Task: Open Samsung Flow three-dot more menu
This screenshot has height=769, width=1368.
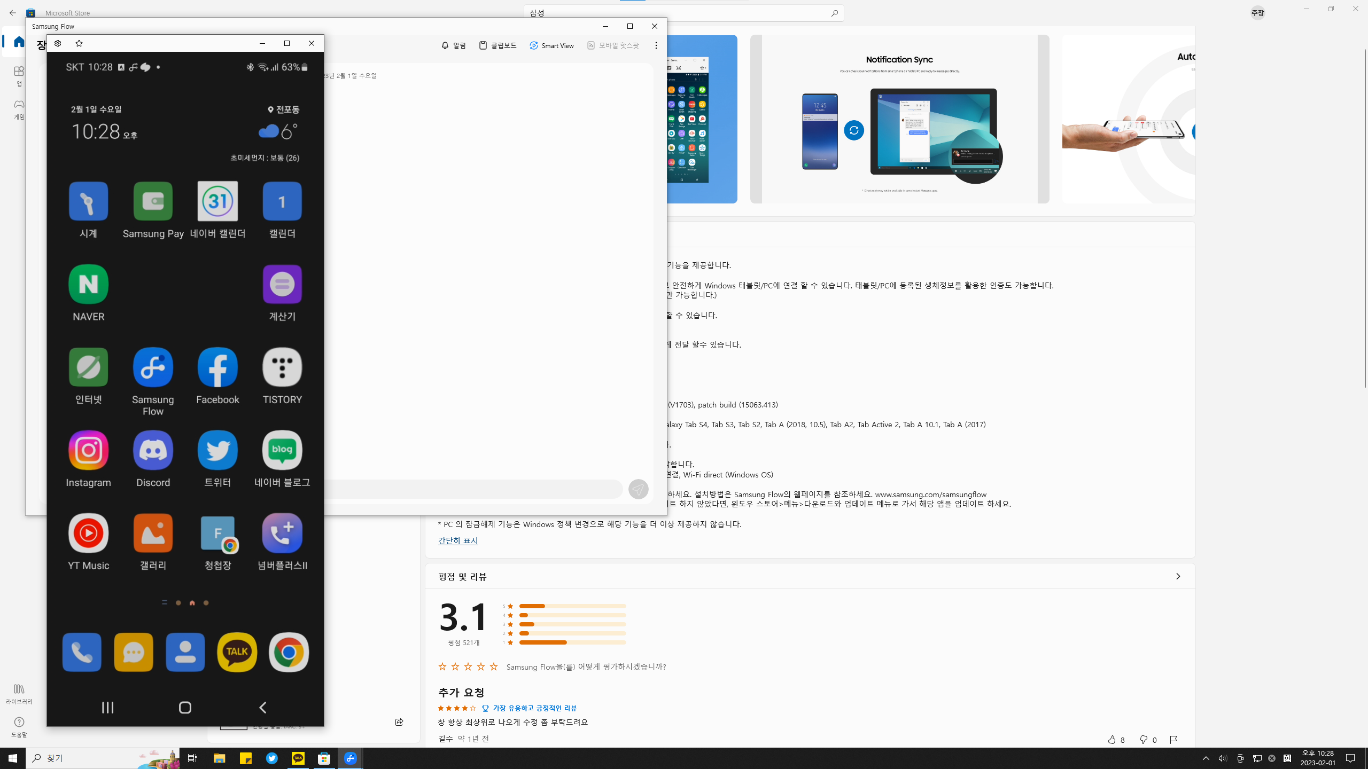Action: pyautogui.click(x=656, y=45)
